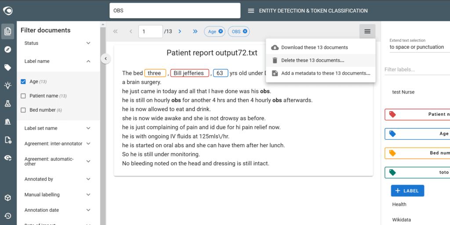Screen dimensions: 450x225
Task: Open the compass explore icon in sidebar
Action: pyautogui.click(x=8, y=49)
